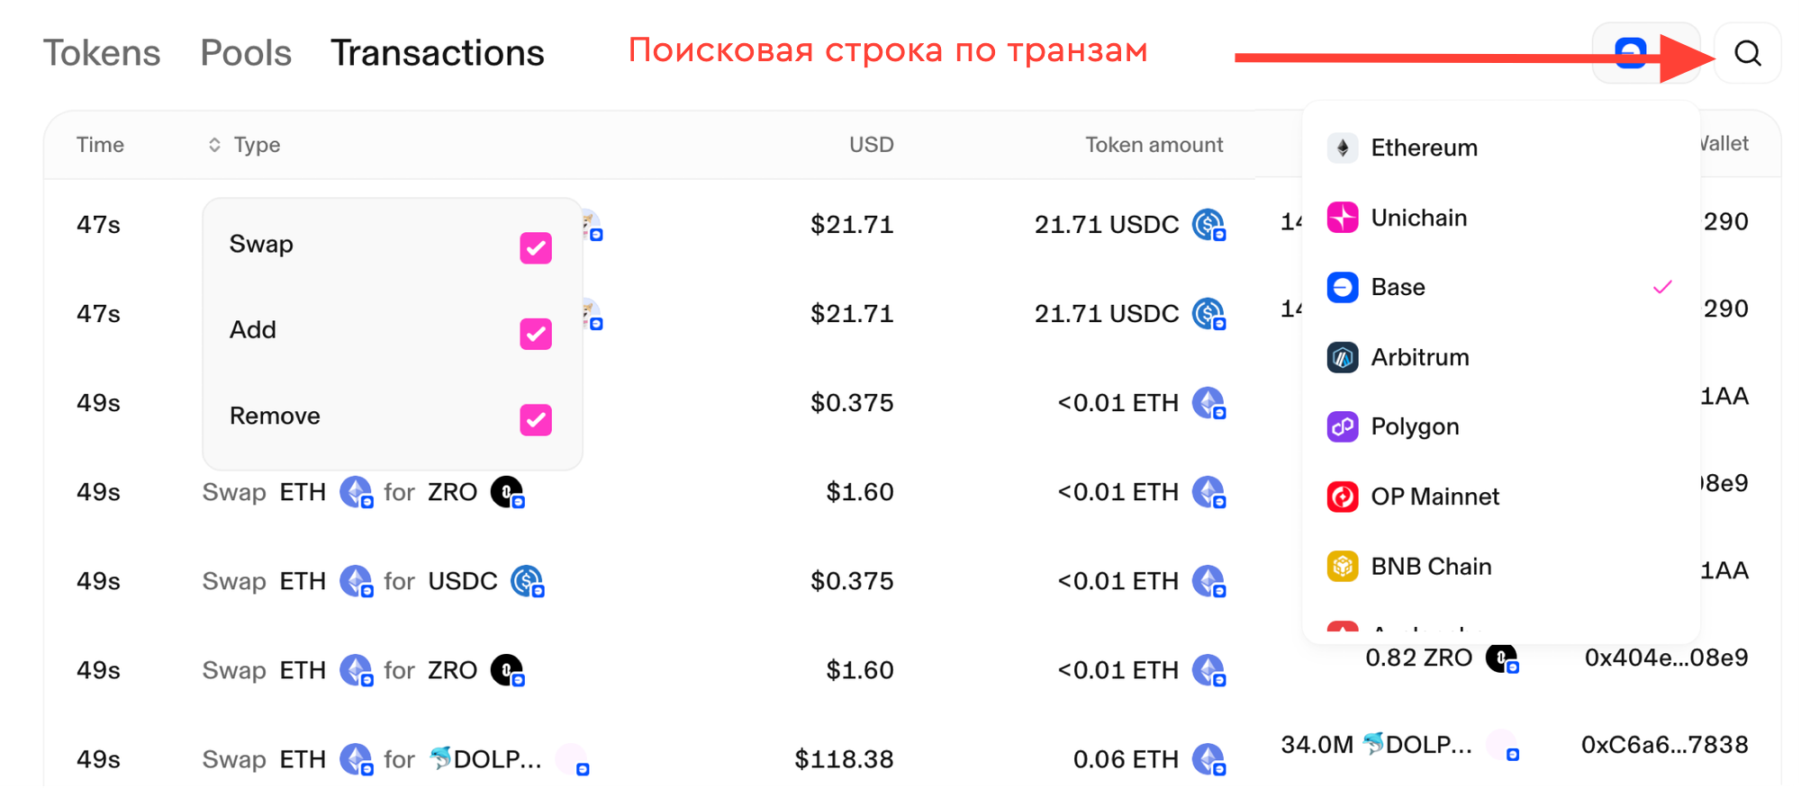
Task: Click USDC token icon in ETH for USDC swap
Action: click(528, 581)
